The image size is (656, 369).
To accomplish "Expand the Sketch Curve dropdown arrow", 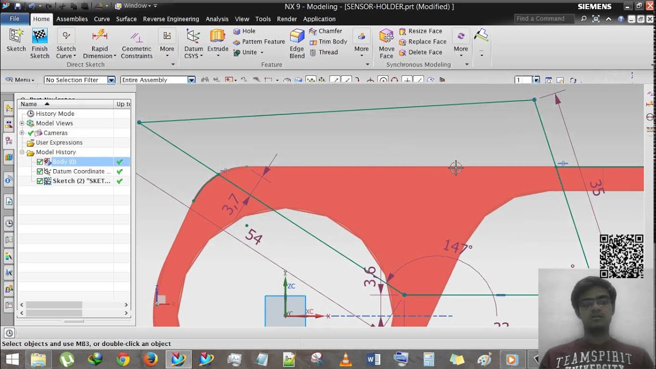I will coord(74,56).
